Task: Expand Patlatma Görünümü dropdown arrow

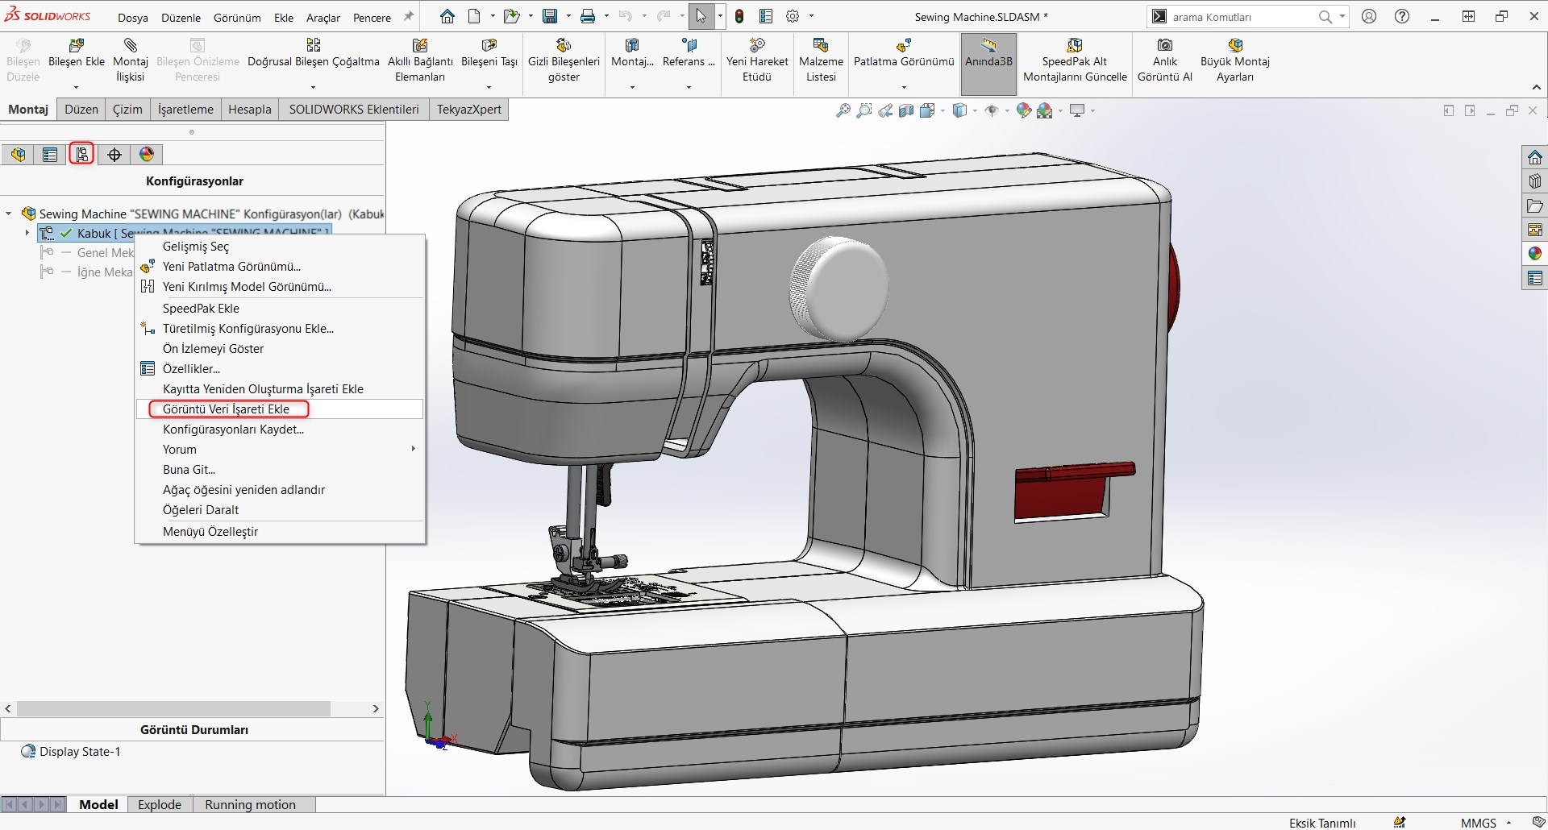Action: [904, 87]
